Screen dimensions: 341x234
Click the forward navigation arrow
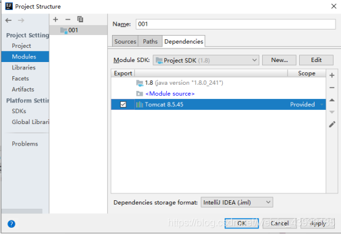click(x=21, y=20)
